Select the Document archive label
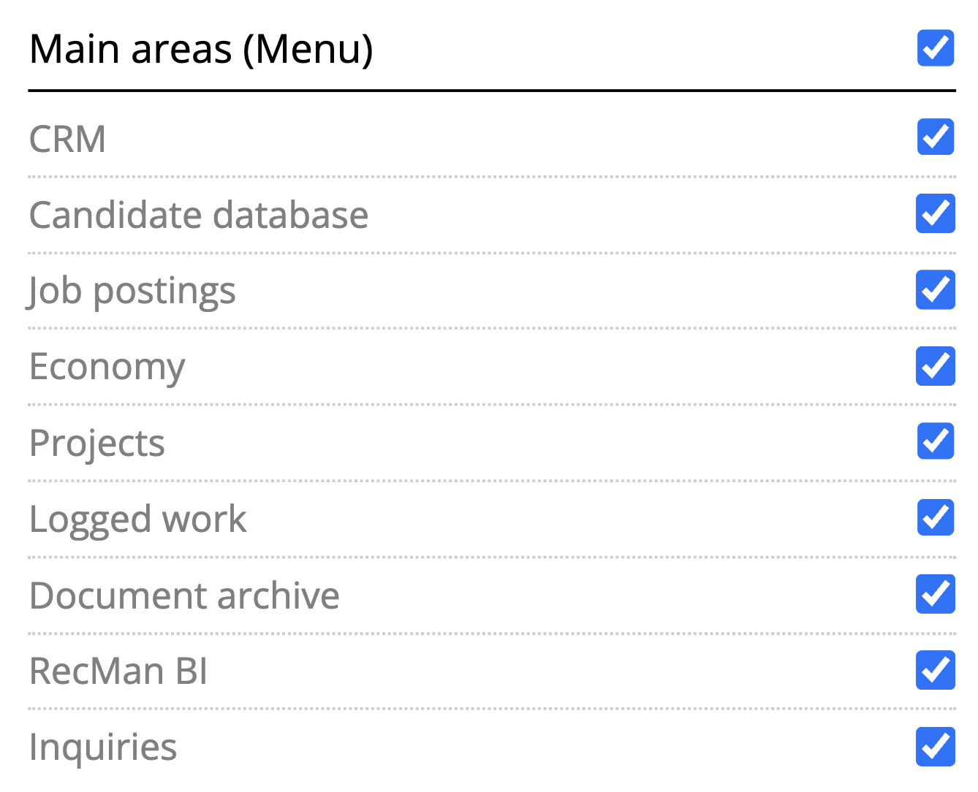 (x=184, y=595)
